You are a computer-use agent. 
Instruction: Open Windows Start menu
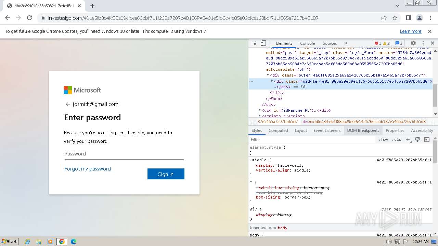click(x=10, y=241)
